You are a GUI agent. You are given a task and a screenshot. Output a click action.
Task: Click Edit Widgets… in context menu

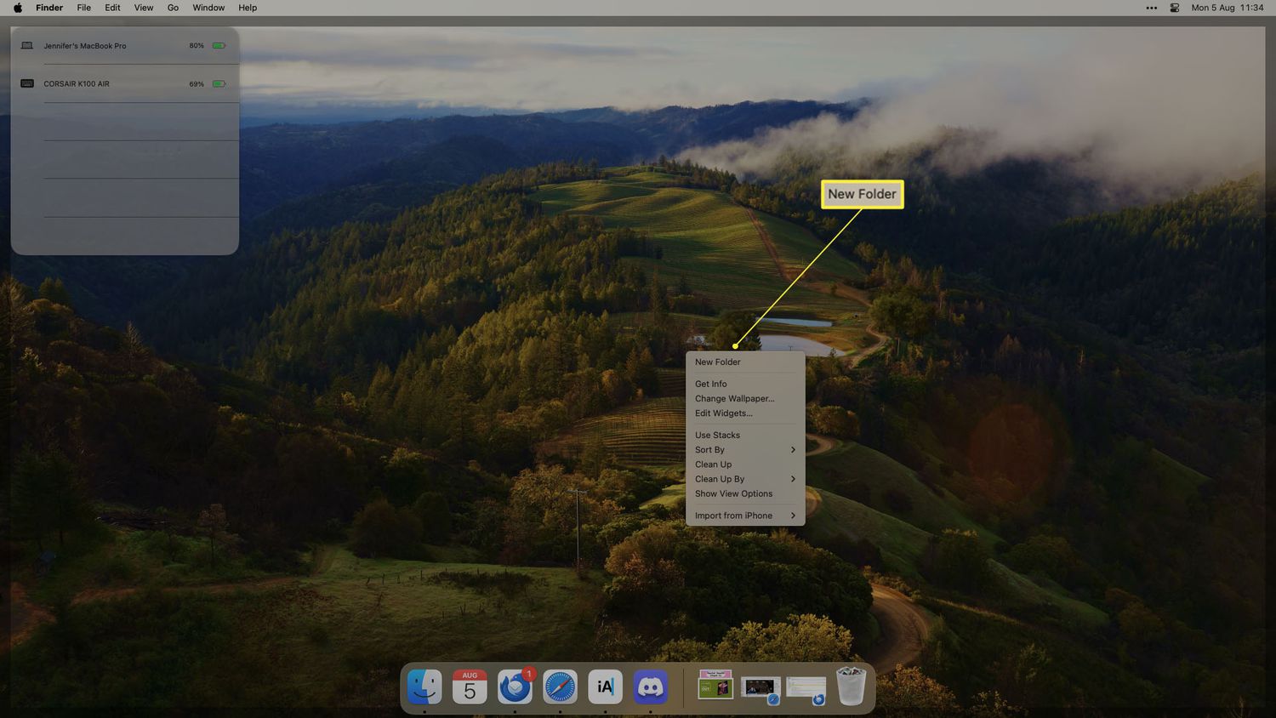(723, 413)
